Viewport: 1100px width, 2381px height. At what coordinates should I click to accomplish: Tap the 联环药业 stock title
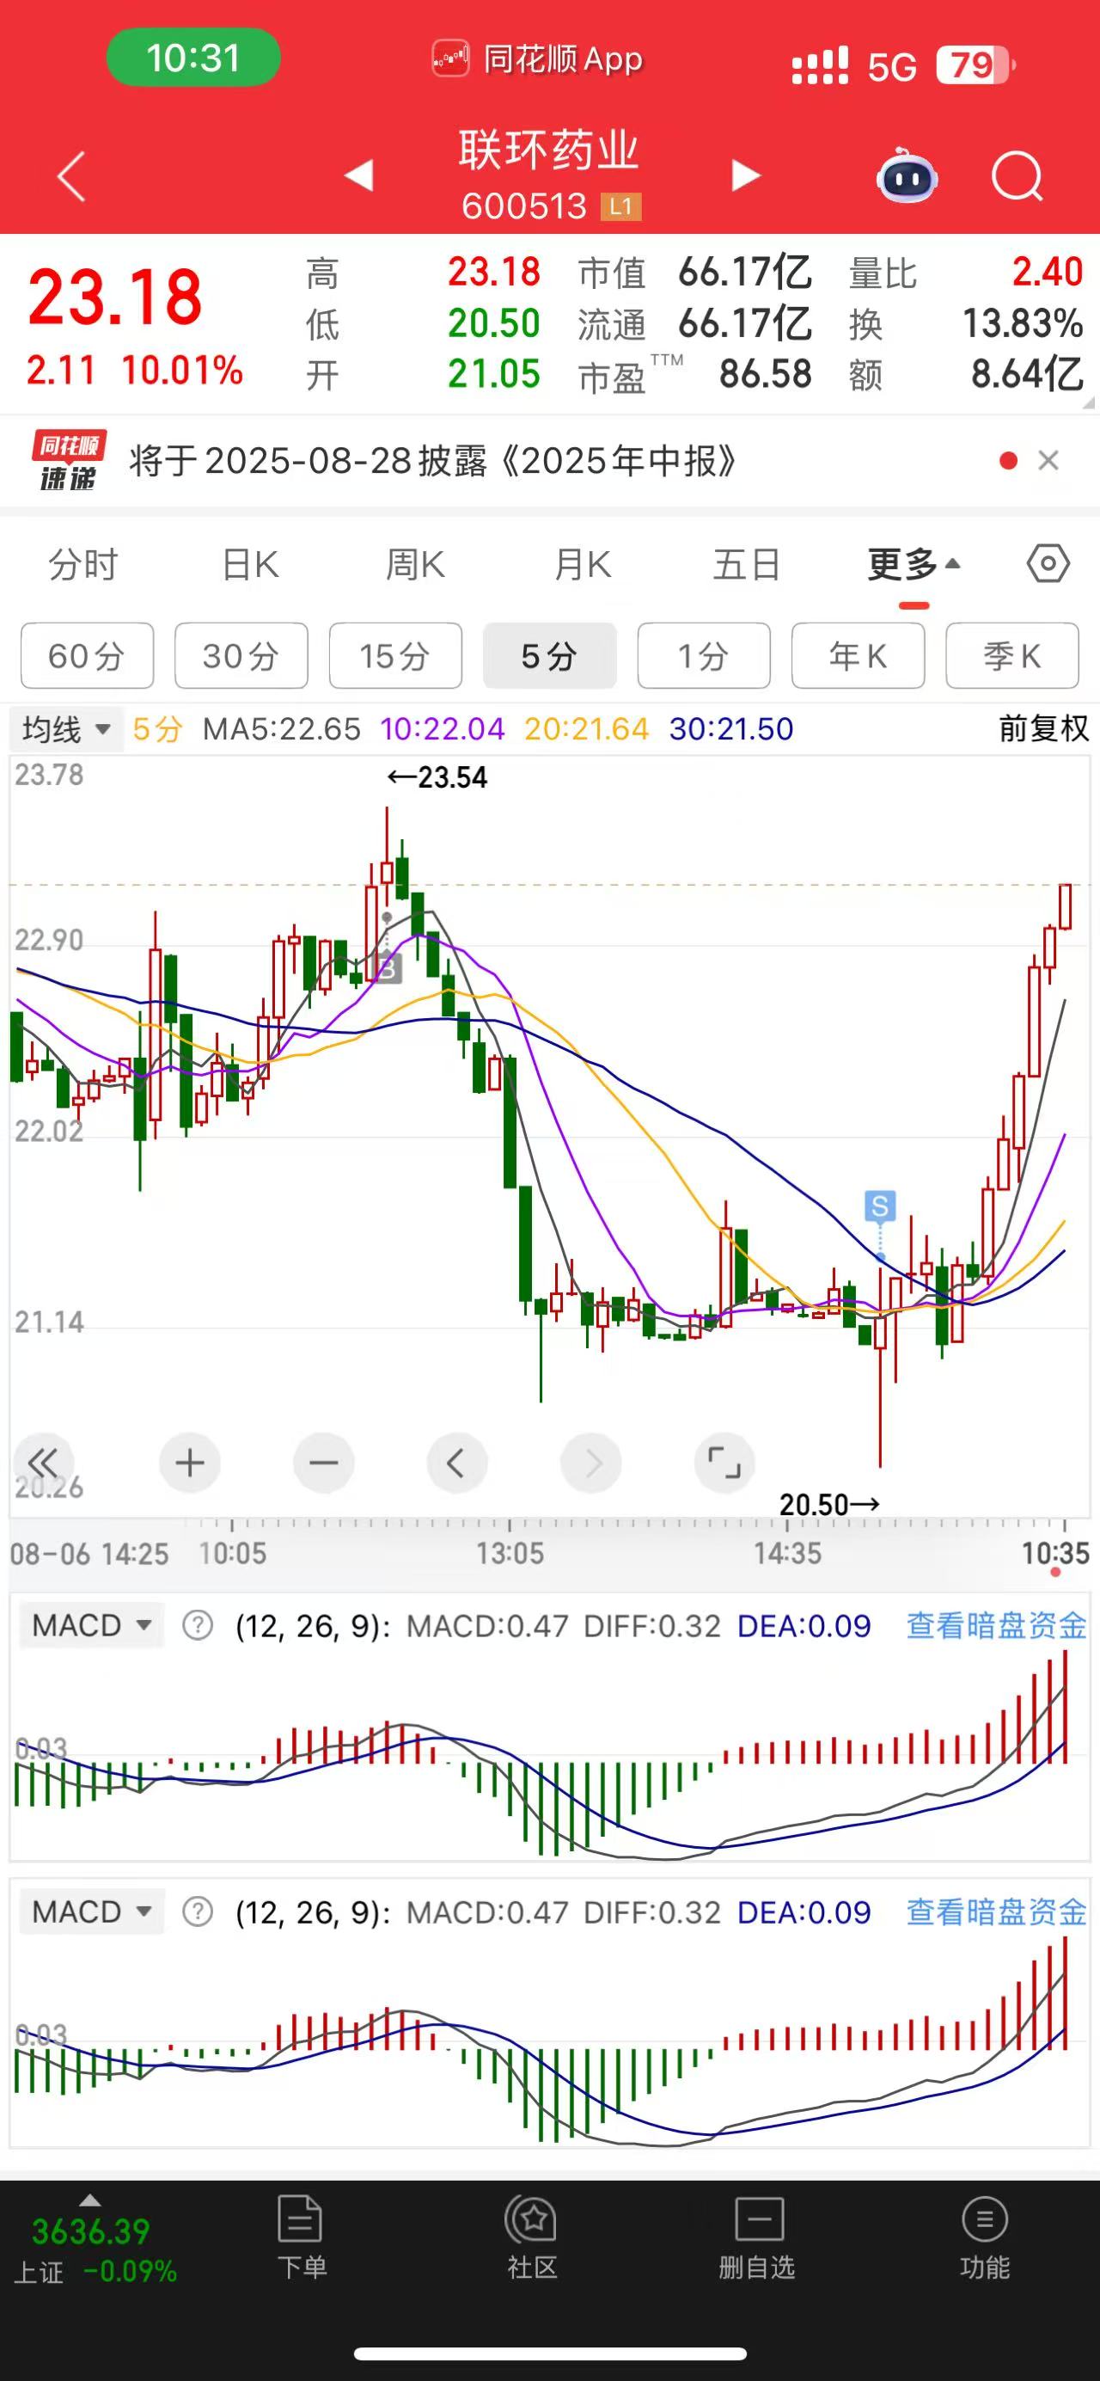(548, 150)
